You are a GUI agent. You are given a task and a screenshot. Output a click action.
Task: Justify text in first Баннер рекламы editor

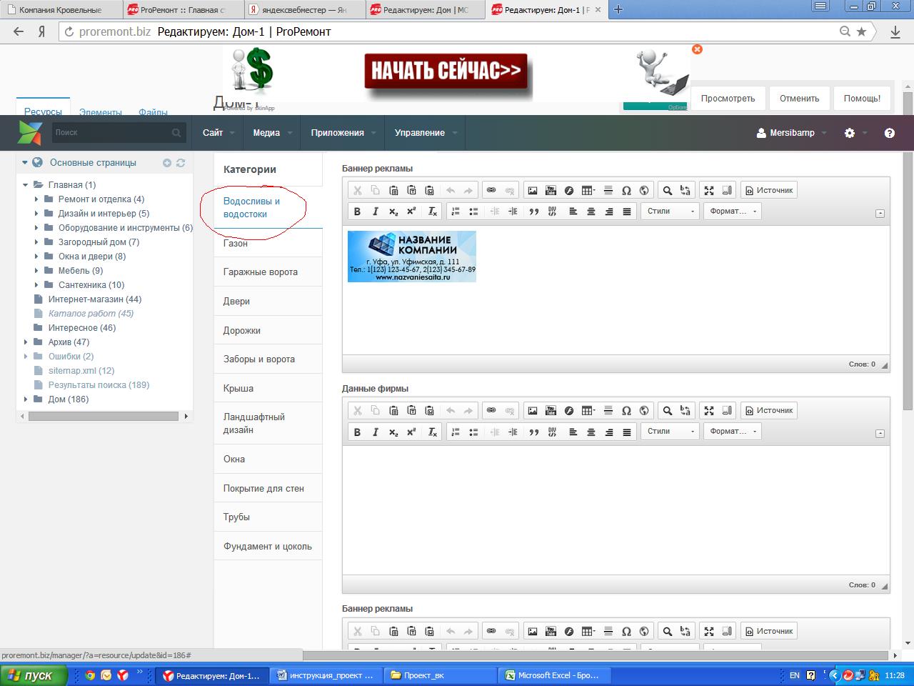(x=627, y=212)
